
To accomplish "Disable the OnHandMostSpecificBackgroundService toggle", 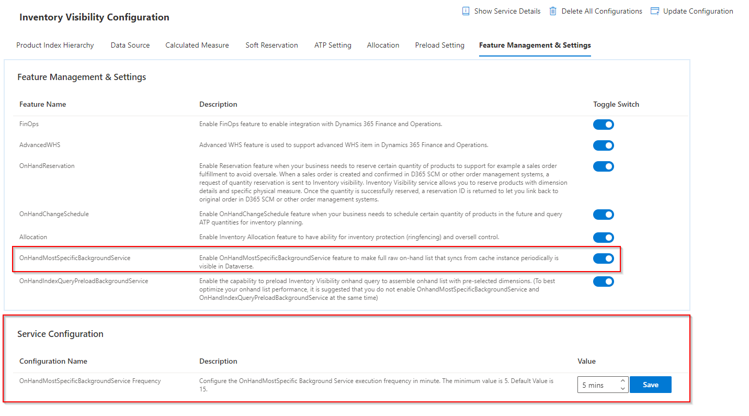I will pyautogui.click(x=603, y=258).
